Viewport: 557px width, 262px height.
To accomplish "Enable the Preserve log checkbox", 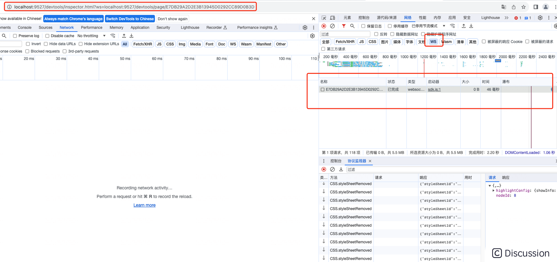I will (x=15, y=36).
